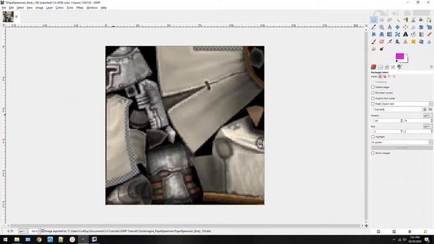Click the white background color swatch
This screenshot has width=434, height=244.
tap(406, 59)
